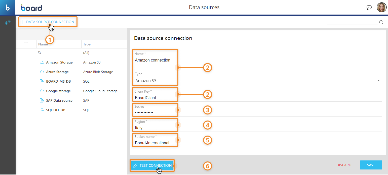The image size is (388, 175).
Task: Open the chat messages icon
Action: 369,8
